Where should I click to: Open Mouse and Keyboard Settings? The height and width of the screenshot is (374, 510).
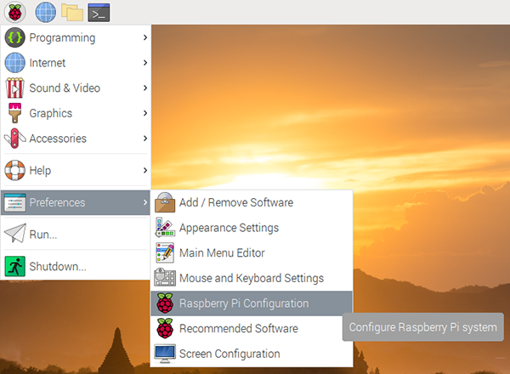point(252,278)
